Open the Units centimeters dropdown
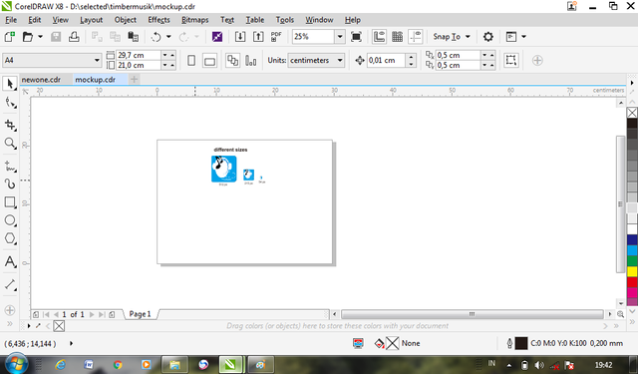The image size is (638, 374). 340,60
